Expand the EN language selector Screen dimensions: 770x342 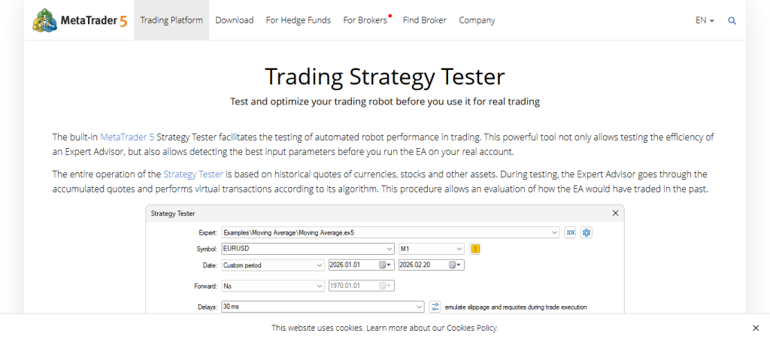tap(705, 20)
